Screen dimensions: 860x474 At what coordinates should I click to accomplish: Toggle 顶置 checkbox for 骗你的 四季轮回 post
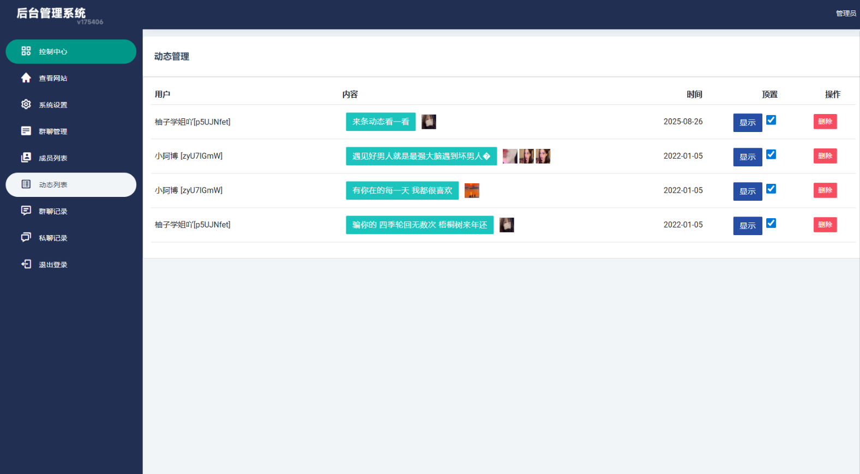771,223
